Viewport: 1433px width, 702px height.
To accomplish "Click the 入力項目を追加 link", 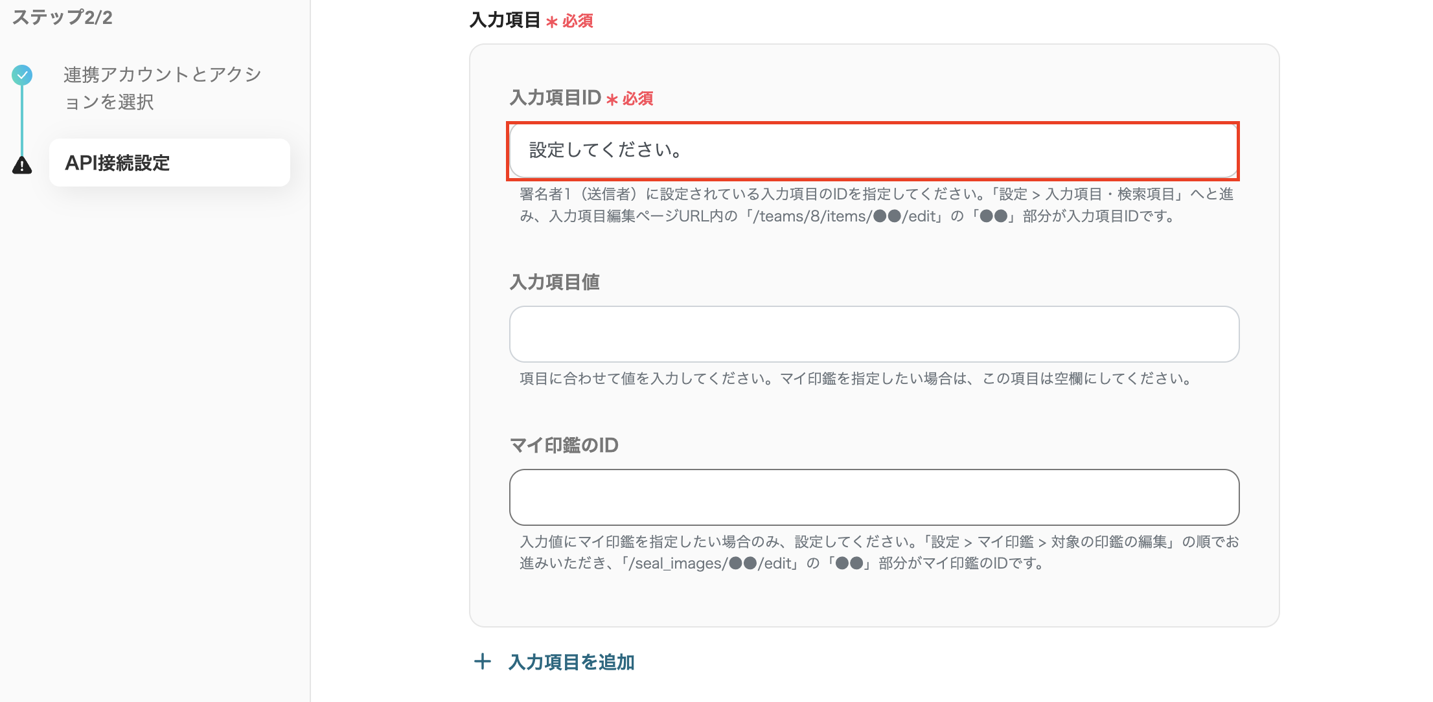I will pos(571,662).
